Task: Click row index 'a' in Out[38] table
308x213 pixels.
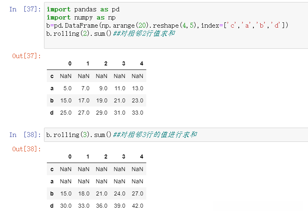Action: 52,181
